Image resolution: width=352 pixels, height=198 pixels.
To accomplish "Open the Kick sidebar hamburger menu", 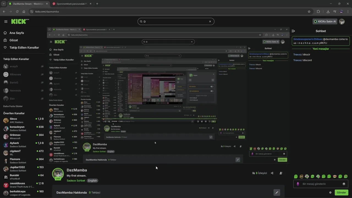I will coord(6,21).
